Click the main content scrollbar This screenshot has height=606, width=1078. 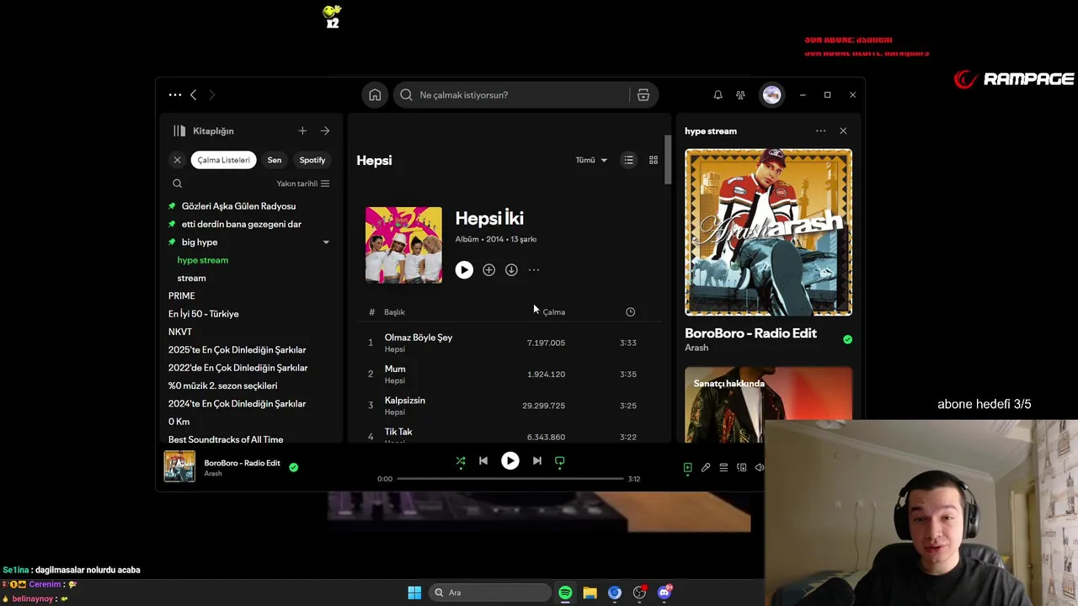(668, 158)
